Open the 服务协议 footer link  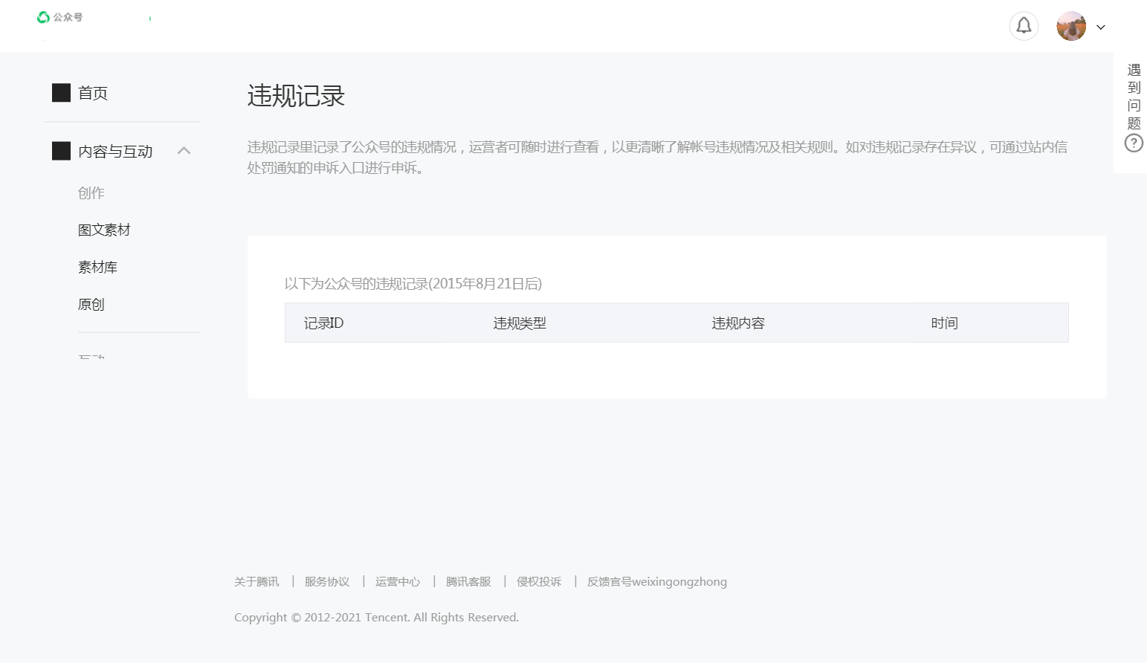pos(327,582)
